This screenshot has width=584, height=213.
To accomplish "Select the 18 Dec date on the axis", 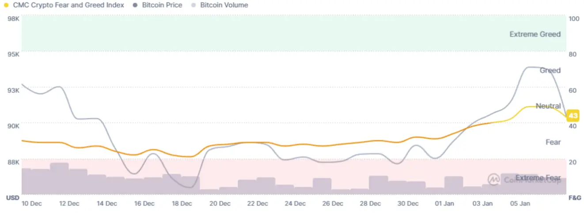I will pos(182,203).
